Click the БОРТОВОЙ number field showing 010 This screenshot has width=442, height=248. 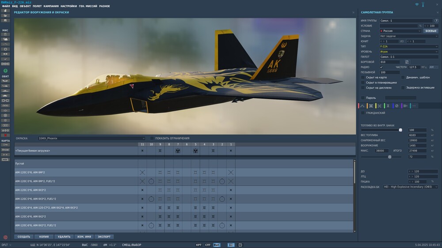[389, 62]
